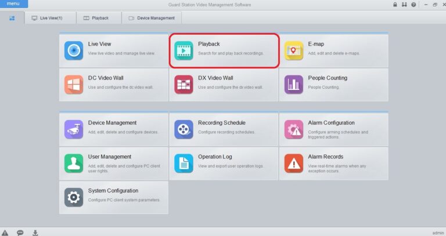Click the download icon in status bar
This screenshot has width=446, height=236.
coord(35,233)
